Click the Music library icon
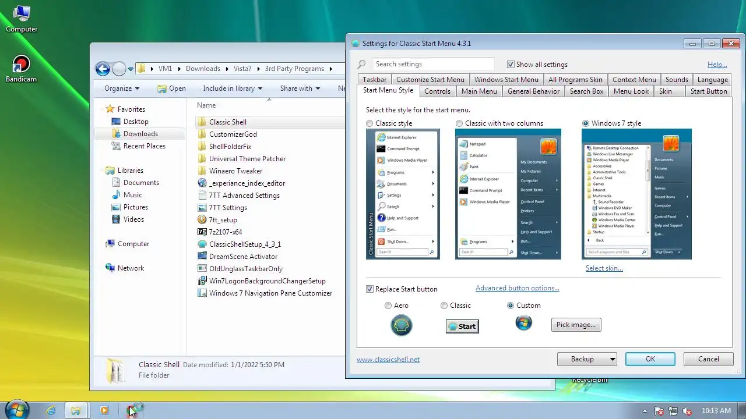This screenshot has height=419, width=746. tap(116, 194)
